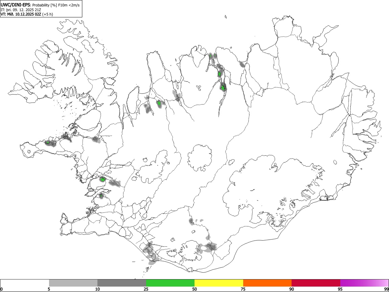389x292 pixels.
Task: Click the '(+5 h)' forecast offset text
Action: tap(47, 14)
